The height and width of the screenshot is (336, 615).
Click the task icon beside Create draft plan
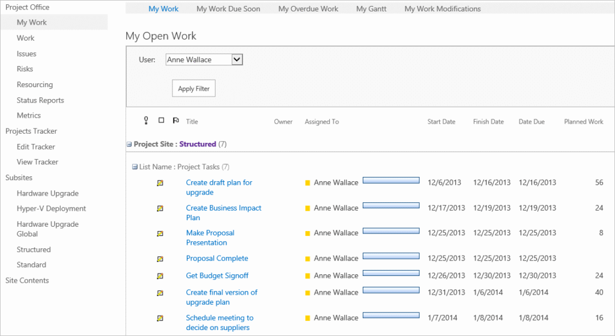[160, 183]
